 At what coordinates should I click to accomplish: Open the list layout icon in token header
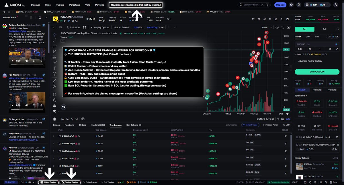pyautogui.click(x=253, y=19)
